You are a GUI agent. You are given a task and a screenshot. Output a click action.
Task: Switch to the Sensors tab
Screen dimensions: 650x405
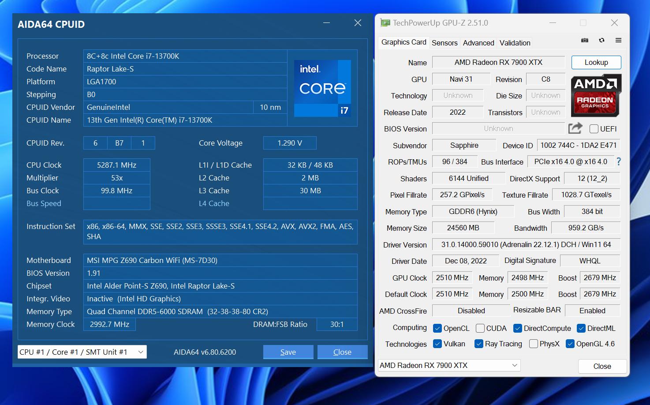(445, 43)
